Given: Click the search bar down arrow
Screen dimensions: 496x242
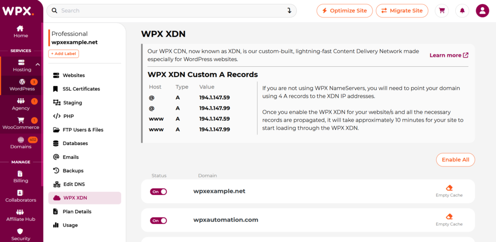Looking at the screenshot, I should tap(289, 11).
